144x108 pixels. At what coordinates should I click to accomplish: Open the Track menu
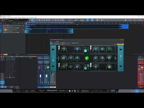(x=12, y=18)
